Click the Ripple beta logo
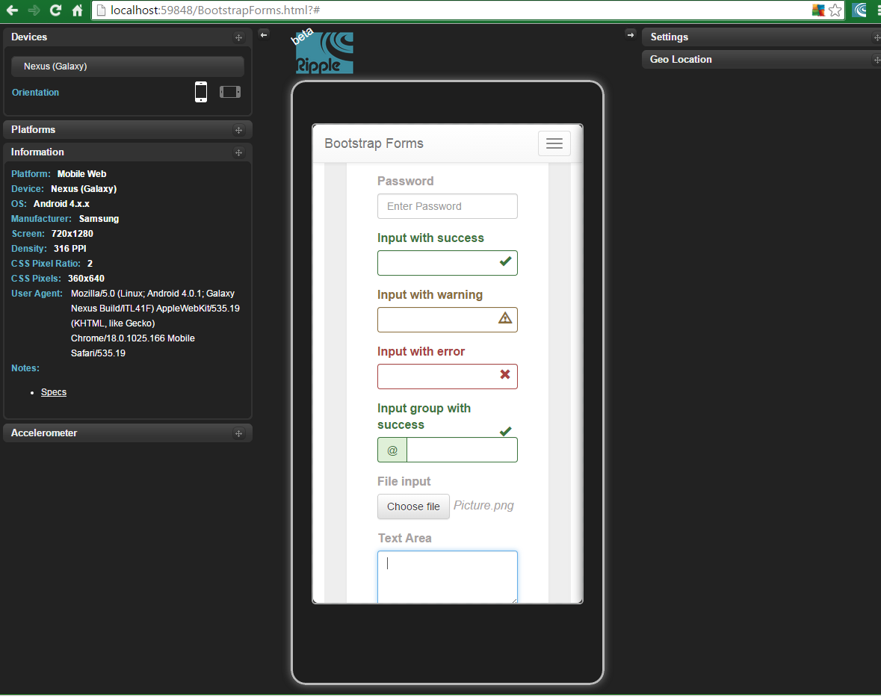 click(x=324, y=52)
